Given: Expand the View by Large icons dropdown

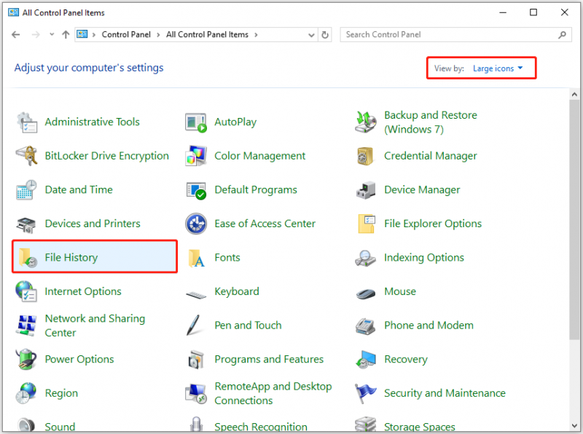Looking at the screenshot, I should [498, 68].
